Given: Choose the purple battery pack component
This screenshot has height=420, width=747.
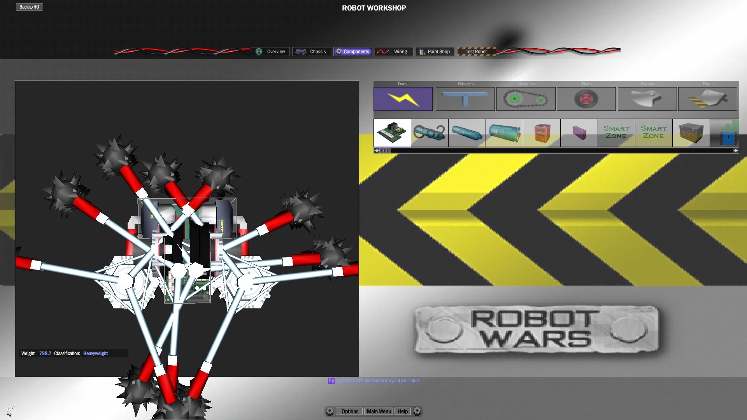Looking at the screenshot, I should [x=579, y=133].
